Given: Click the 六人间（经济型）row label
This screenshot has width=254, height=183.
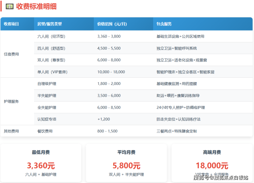Looking at the screenshot, I should tap(51, 36).
